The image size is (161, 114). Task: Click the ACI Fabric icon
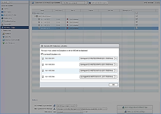[2, 12]
